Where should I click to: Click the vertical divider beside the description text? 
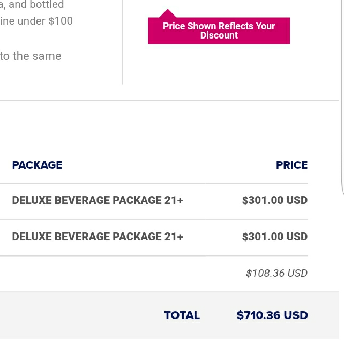(122, 42)
